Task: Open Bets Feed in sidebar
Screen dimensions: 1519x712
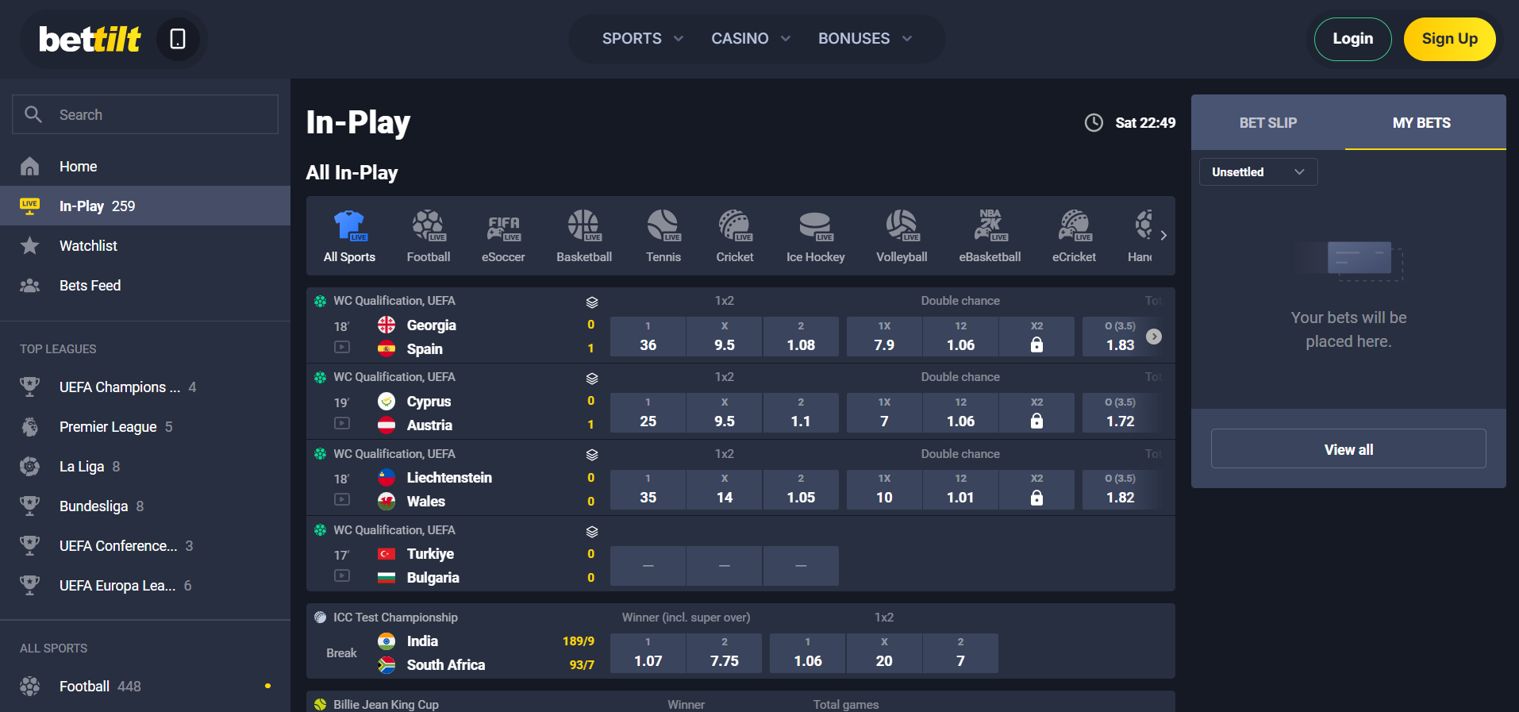Action: pos(145,286)
